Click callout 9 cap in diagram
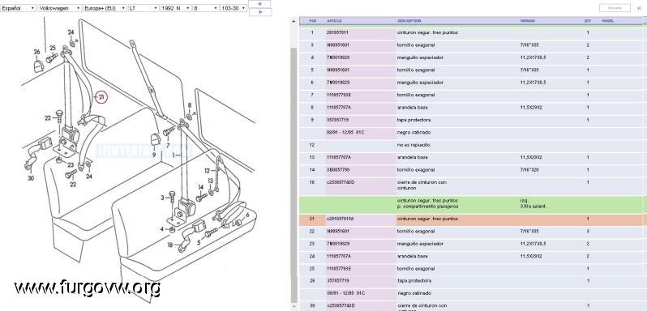647x311 pixels. click(x=154, y=155)
